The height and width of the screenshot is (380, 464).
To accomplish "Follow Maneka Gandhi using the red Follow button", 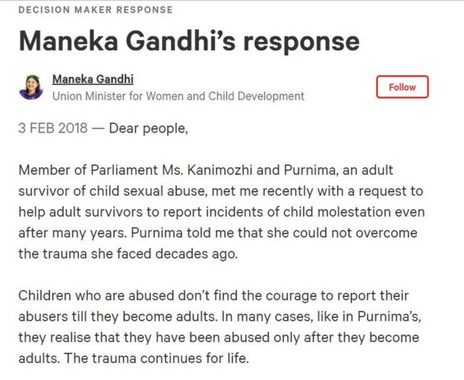I will click(402, 87).
